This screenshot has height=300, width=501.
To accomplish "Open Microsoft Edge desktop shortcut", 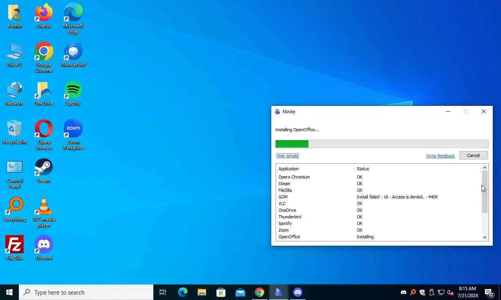I will coord(73,19).
